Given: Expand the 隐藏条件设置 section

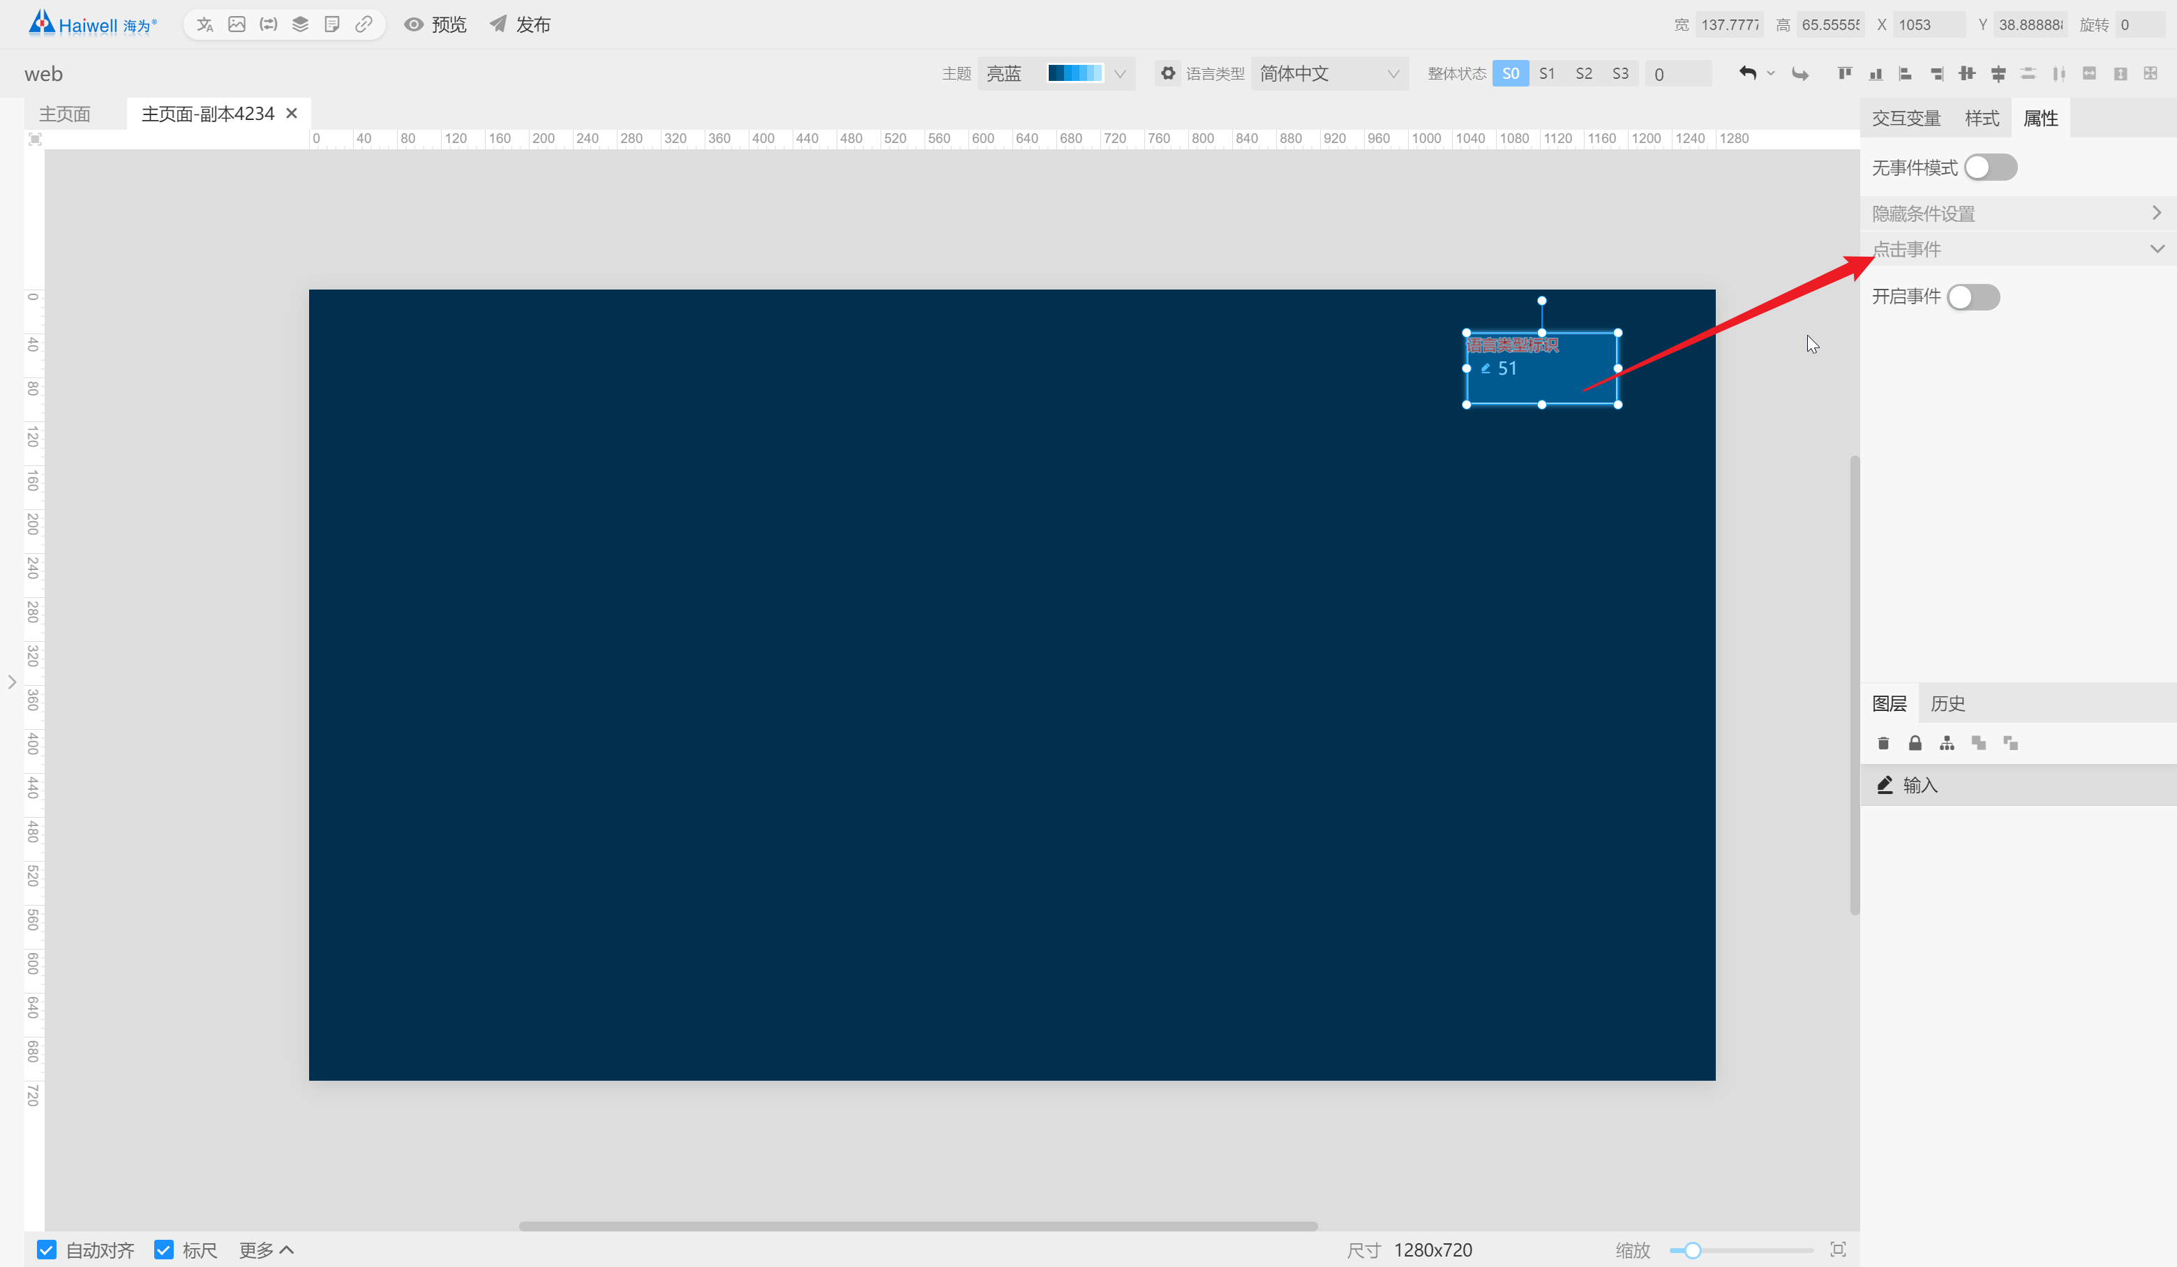Looking at the screenshot, I should 2018,213.
